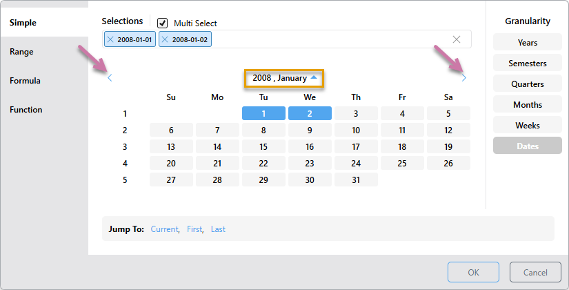
Task: Jump to the Last date link
Action: [218, 229]
